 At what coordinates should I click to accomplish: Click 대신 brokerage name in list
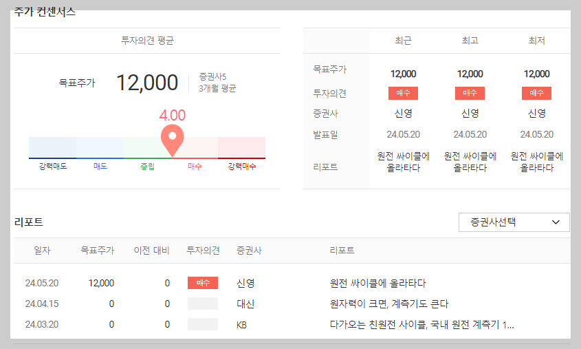pos(245,304)
